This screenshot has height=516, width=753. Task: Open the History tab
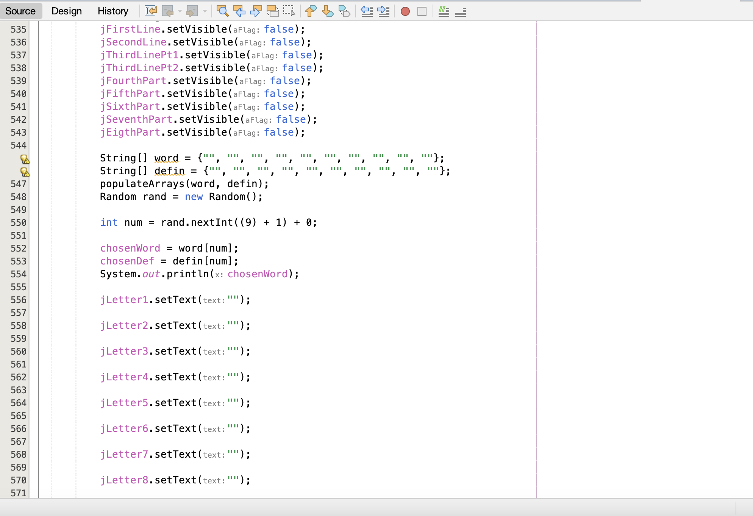(x=113, y=11)
